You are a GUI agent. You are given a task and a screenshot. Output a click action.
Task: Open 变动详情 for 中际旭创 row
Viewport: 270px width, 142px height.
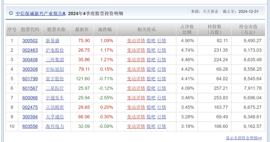point(136,69)
